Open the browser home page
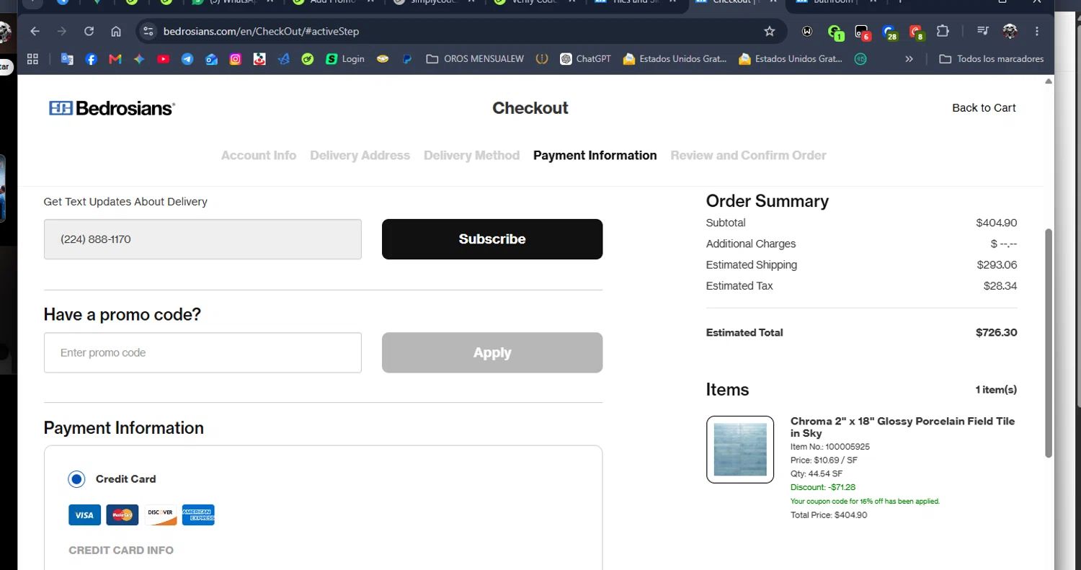Image resolution: width=1081 pixels, height=570 pixels. click(x=115, y=31)
